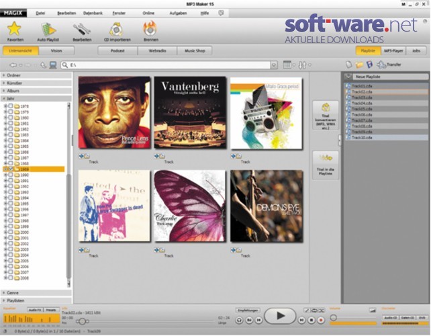Expand the 1990 tree node

pos(5,175)
